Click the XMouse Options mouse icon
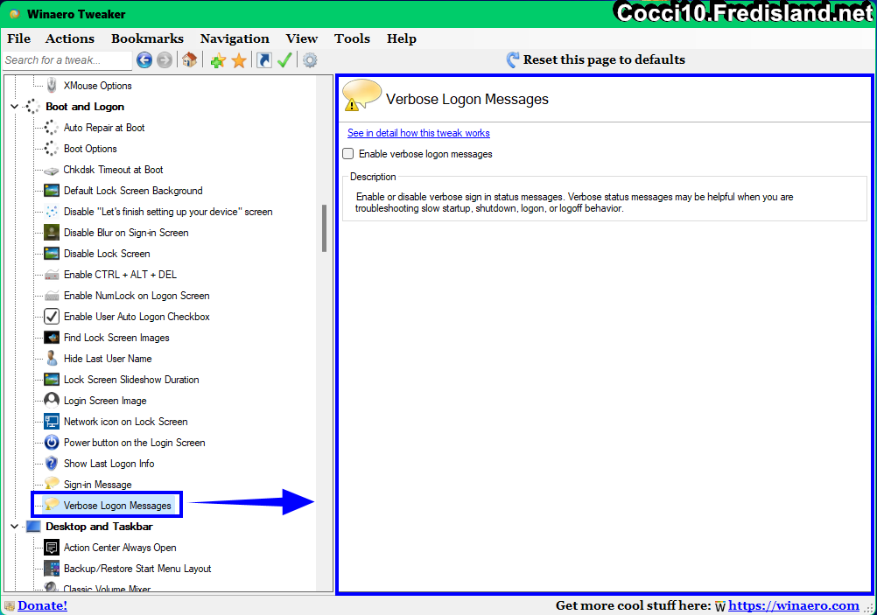This screenshot has width=877, height=615. point(52,86)
